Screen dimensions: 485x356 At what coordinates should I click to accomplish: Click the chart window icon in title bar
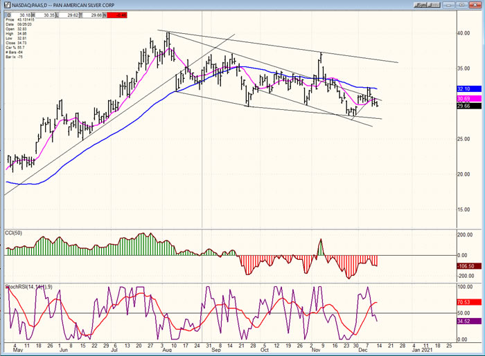click(x=5, y=5)
